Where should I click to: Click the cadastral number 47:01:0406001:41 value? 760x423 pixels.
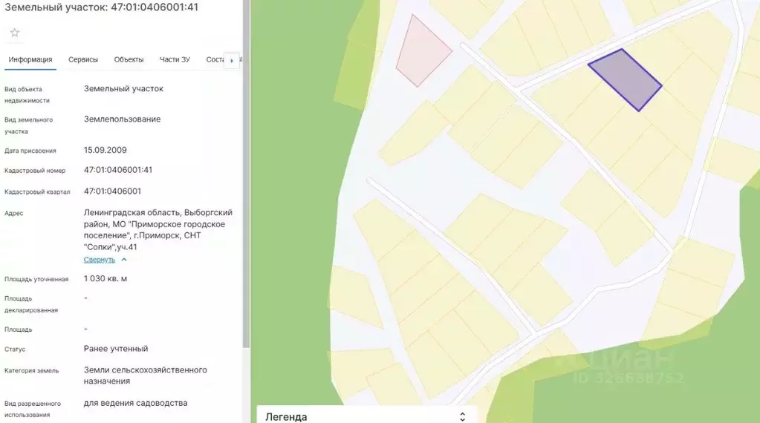point(118,170)
